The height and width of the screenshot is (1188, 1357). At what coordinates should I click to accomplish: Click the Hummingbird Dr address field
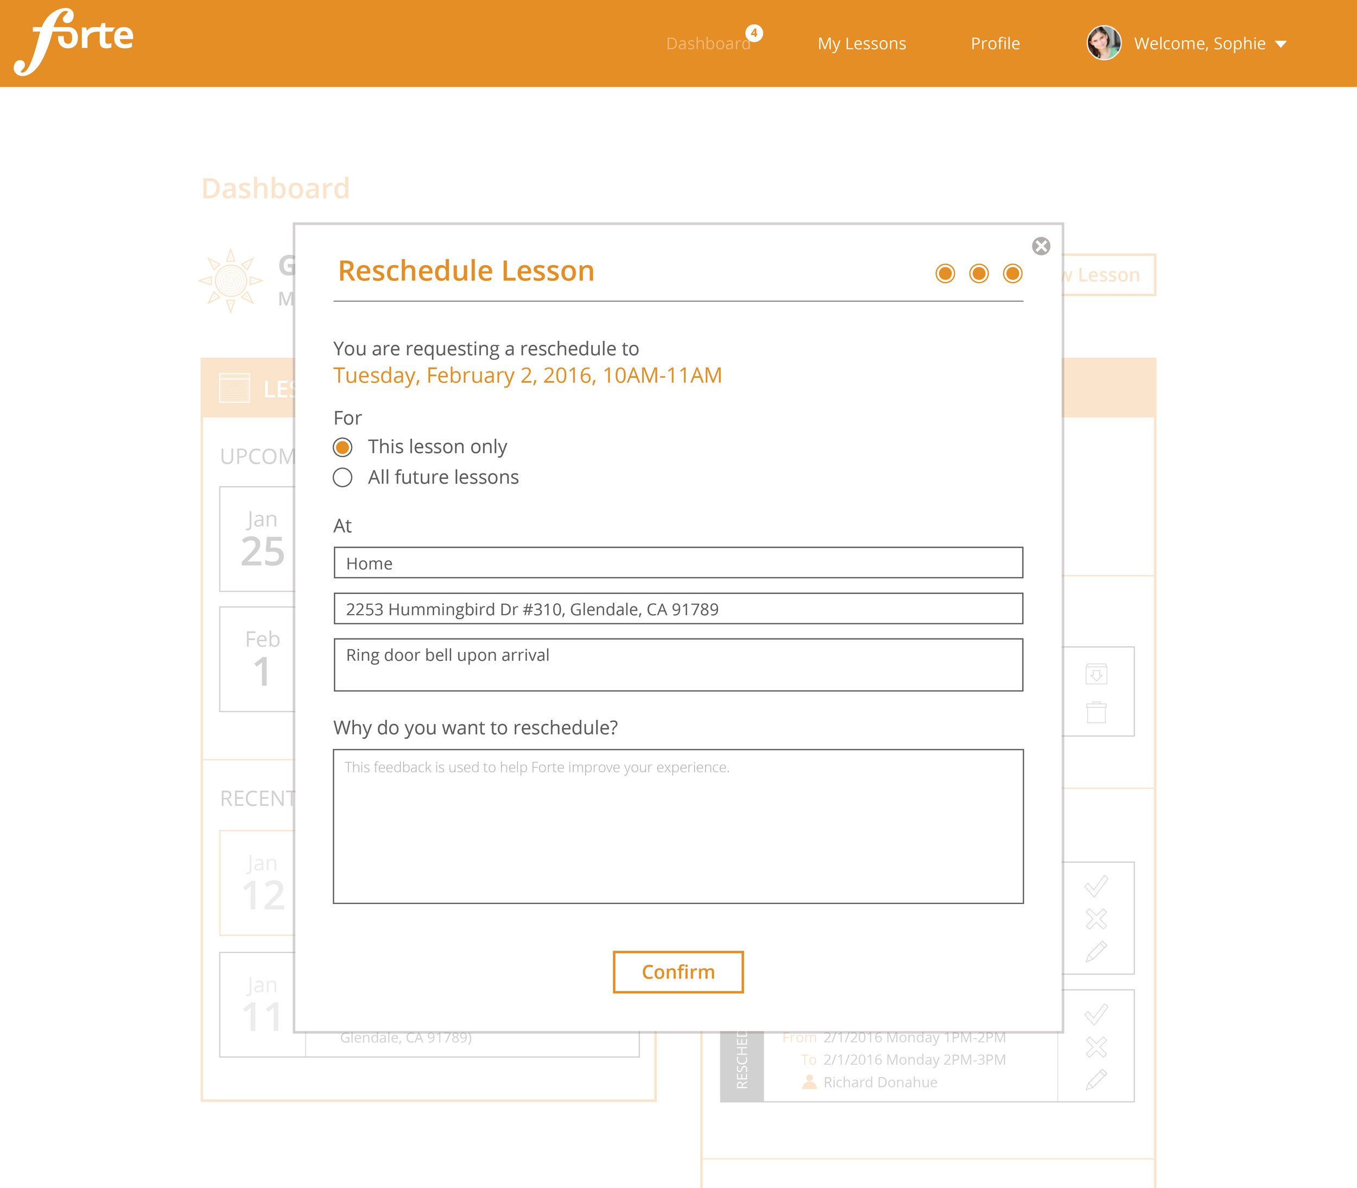click(678, 609)
